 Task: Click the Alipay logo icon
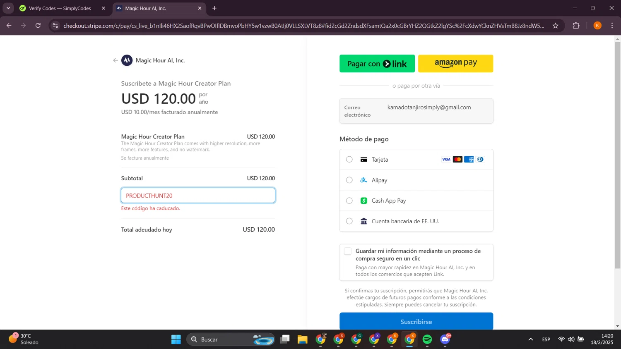click(x=364, y=180)
